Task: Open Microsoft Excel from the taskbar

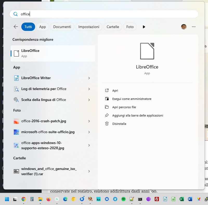Action: tap(182, 199)
